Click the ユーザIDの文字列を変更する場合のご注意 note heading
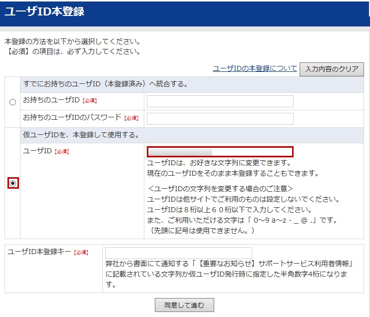Screen dimensions: 370x317 [220, 189]
